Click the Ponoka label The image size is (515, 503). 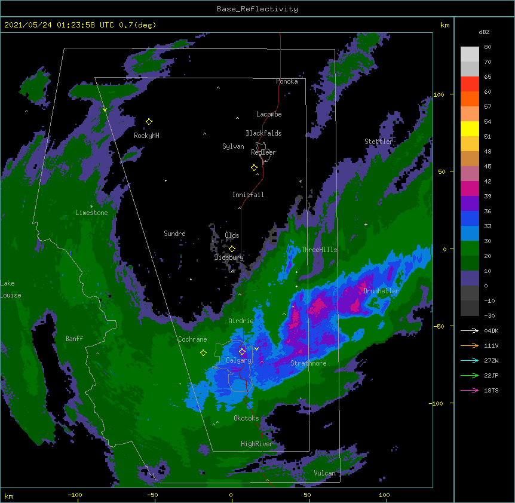(x=287, y=81)
